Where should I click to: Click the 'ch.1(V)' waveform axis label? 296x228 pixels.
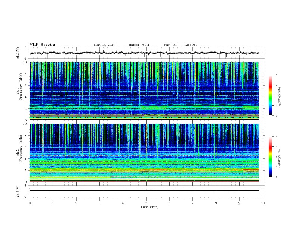pos(18,53)
